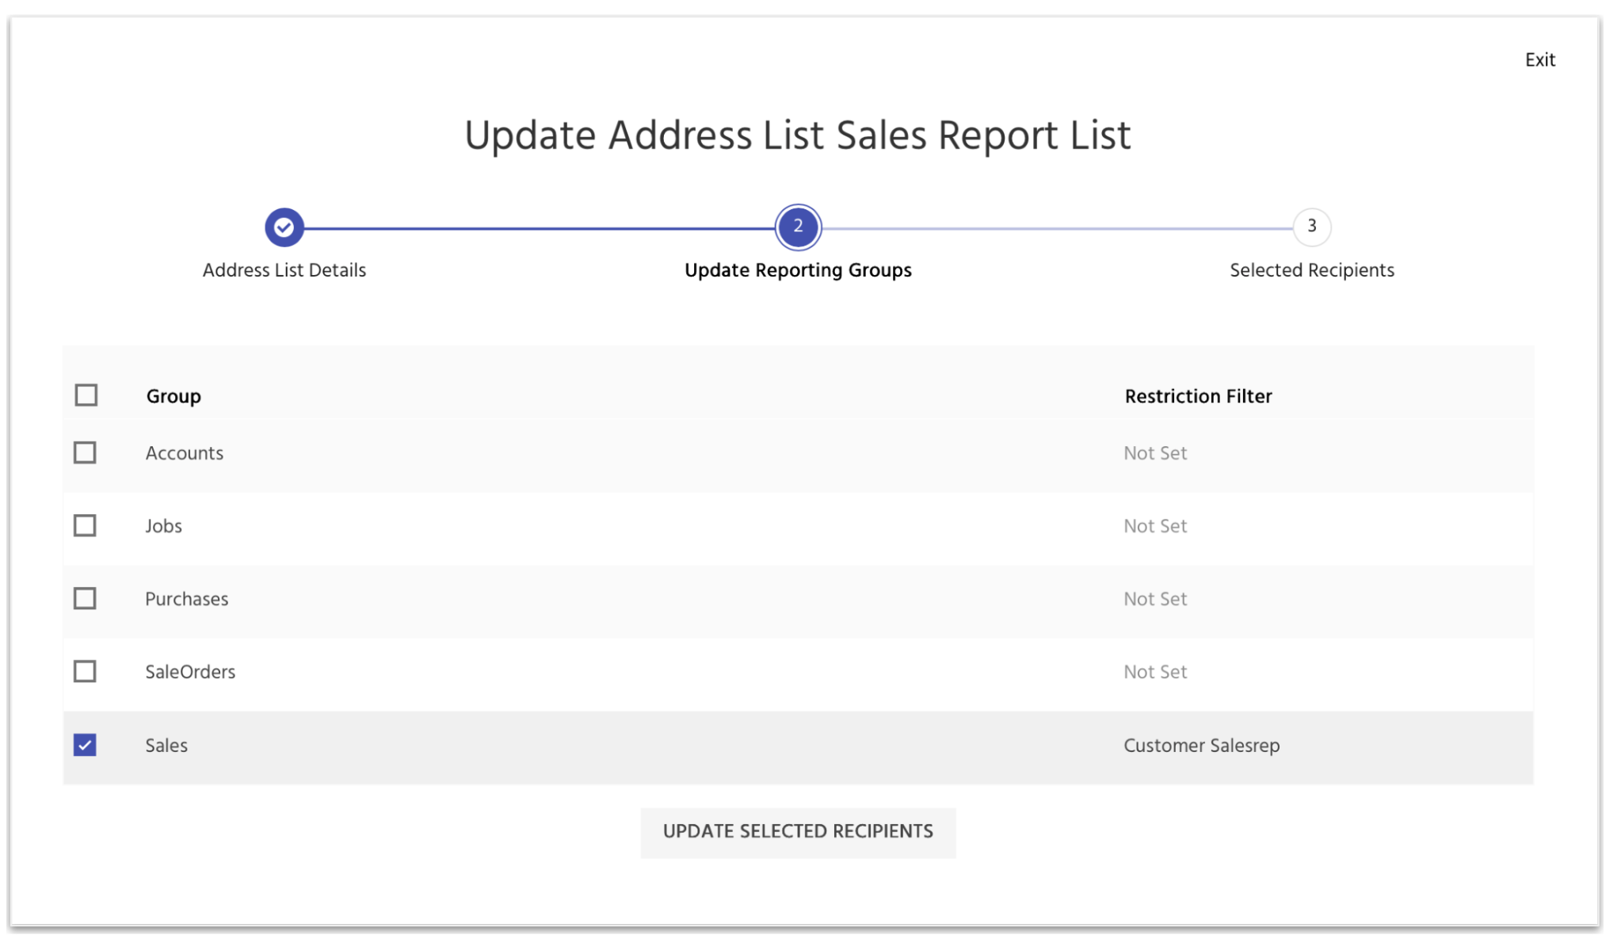Open Not Set filter for Purchases
The width and height of the screenshot is (1621, 943).
(1155, 599)
